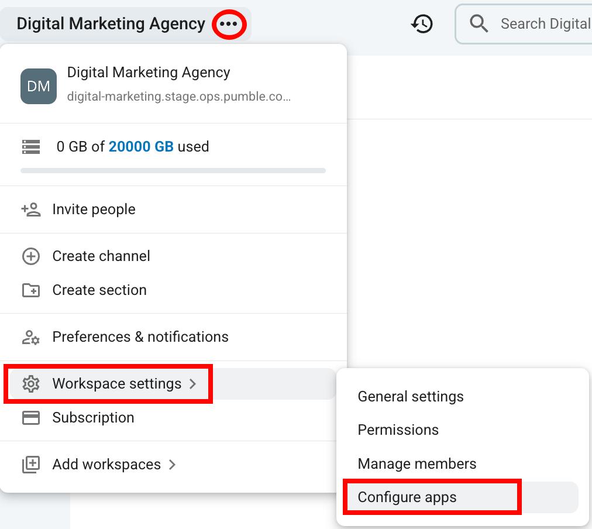Click the storage stack icon
Viewport: 592px width, 529px height.
31,146
